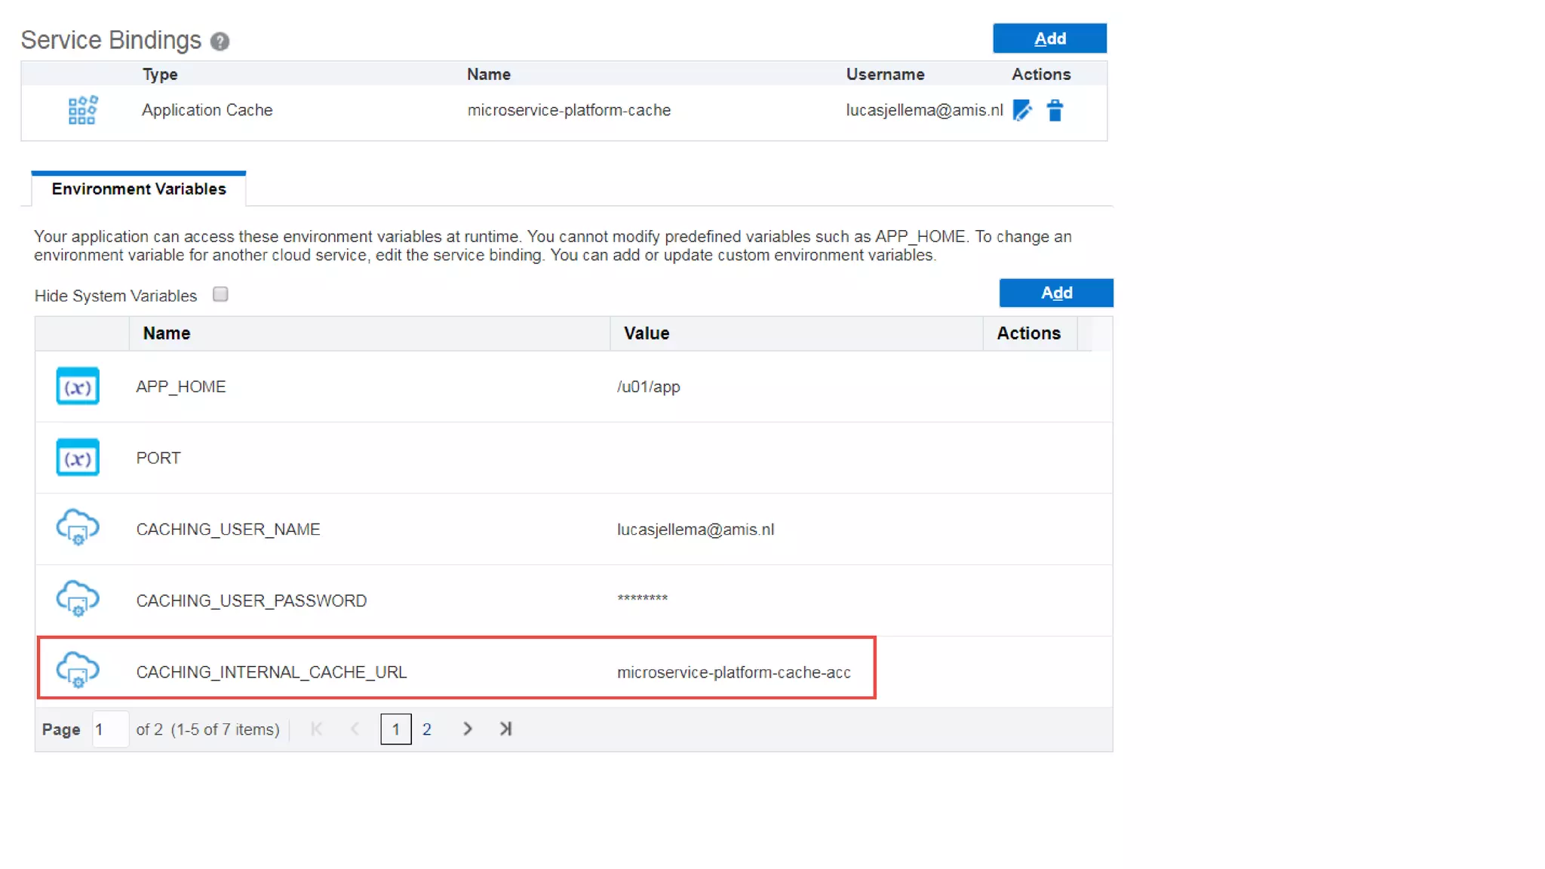Click the Application Cache grid icon

point(82,110)
